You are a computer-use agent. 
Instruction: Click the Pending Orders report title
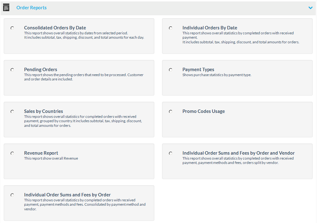41,70
